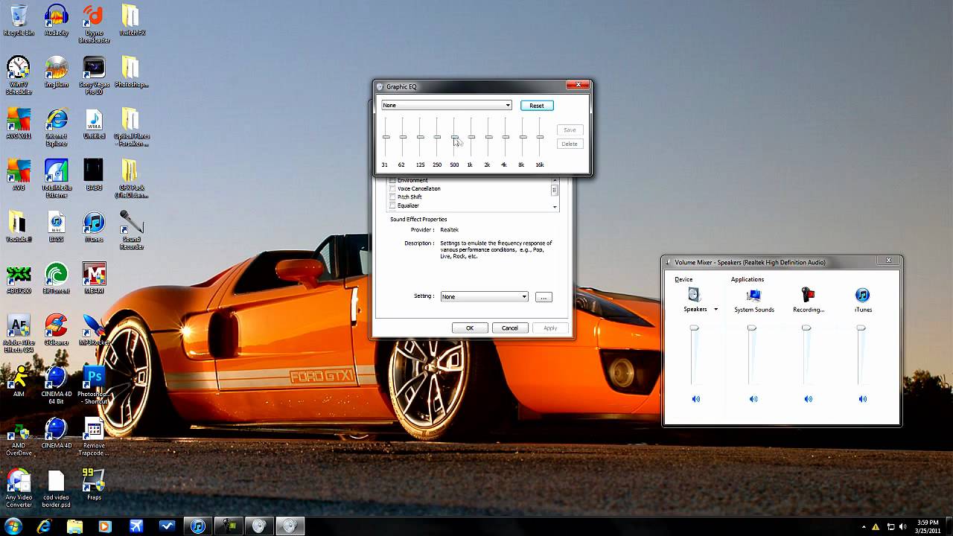Click the Recording app icon in Volume Mixer

pos(808,295)
